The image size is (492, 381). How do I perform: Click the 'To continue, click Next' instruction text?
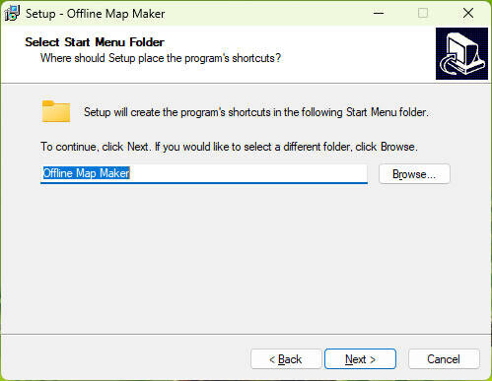(x=229, y=147)
